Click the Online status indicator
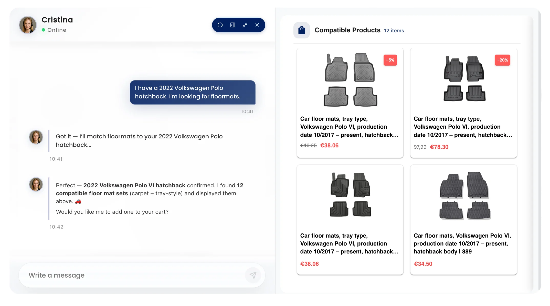Screen dimensions: 550x306 [54, 30]
